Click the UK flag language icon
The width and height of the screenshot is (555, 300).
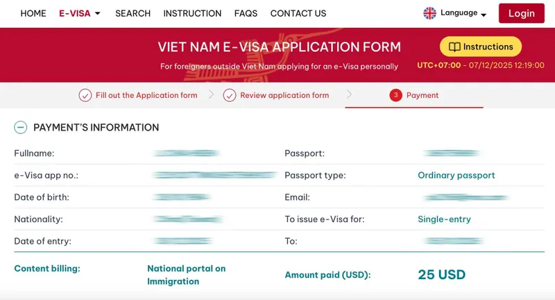[430, 13]
